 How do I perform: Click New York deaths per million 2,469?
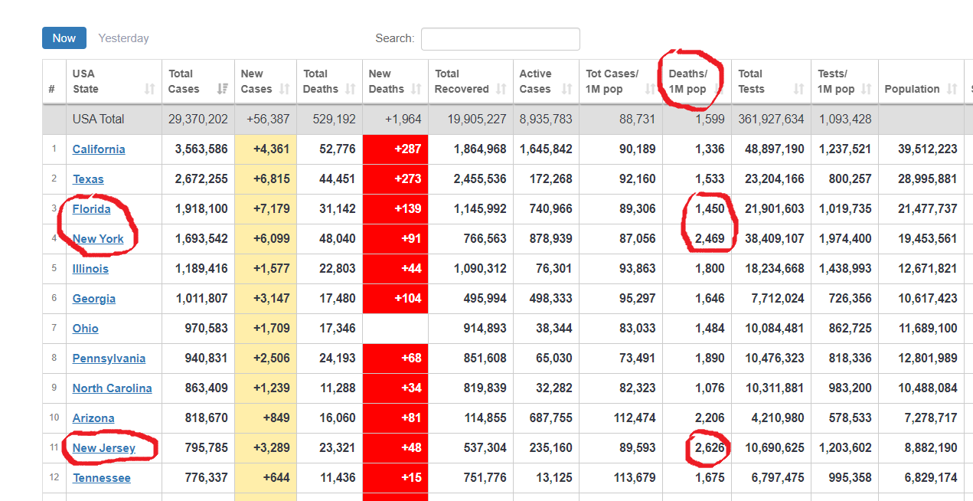click(710, 239)
